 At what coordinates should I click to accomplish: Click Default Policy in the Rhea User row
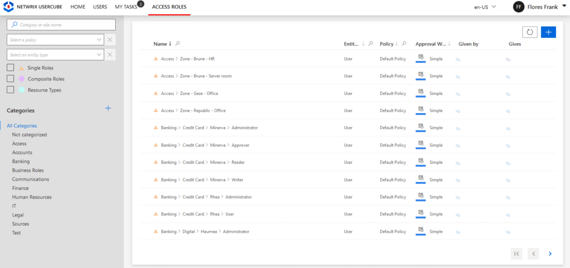click(393, 214)
